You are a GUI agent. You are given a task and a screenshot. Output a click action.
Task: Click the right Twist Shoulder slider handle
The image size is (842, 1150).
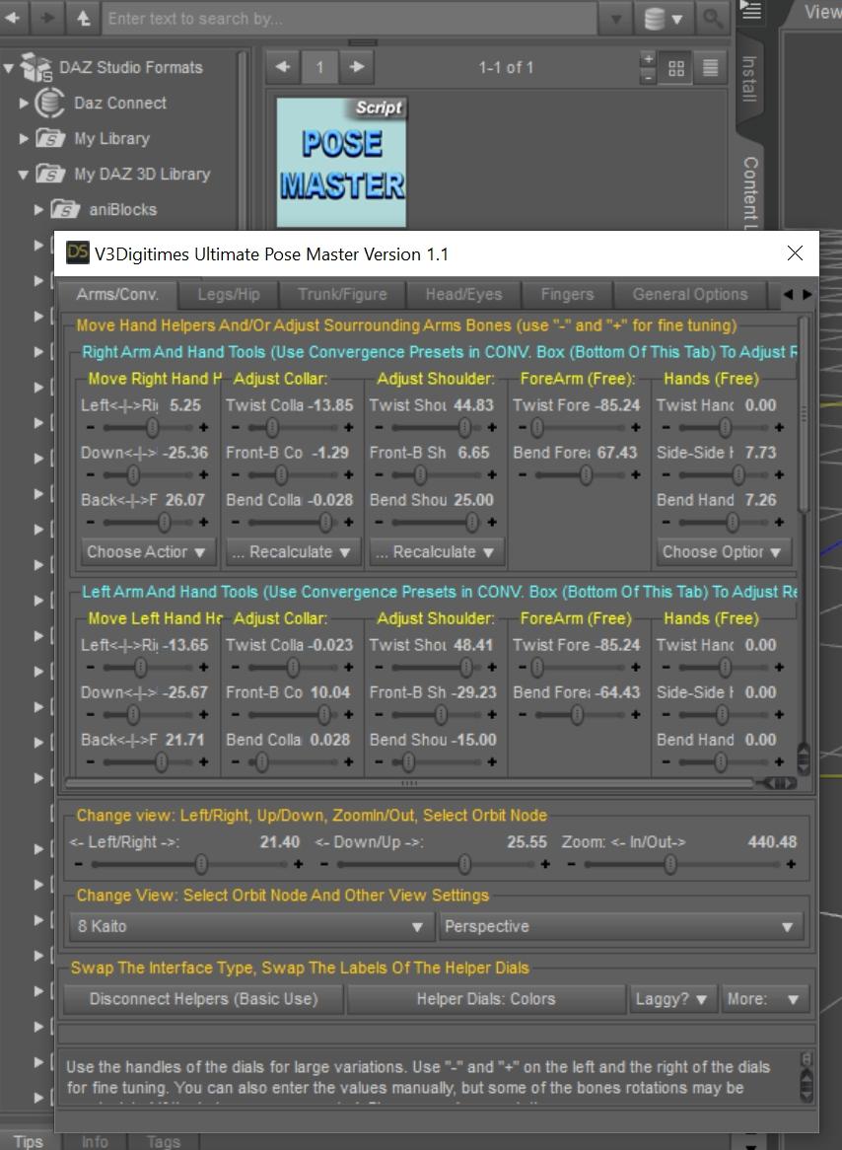click(464, 428)
